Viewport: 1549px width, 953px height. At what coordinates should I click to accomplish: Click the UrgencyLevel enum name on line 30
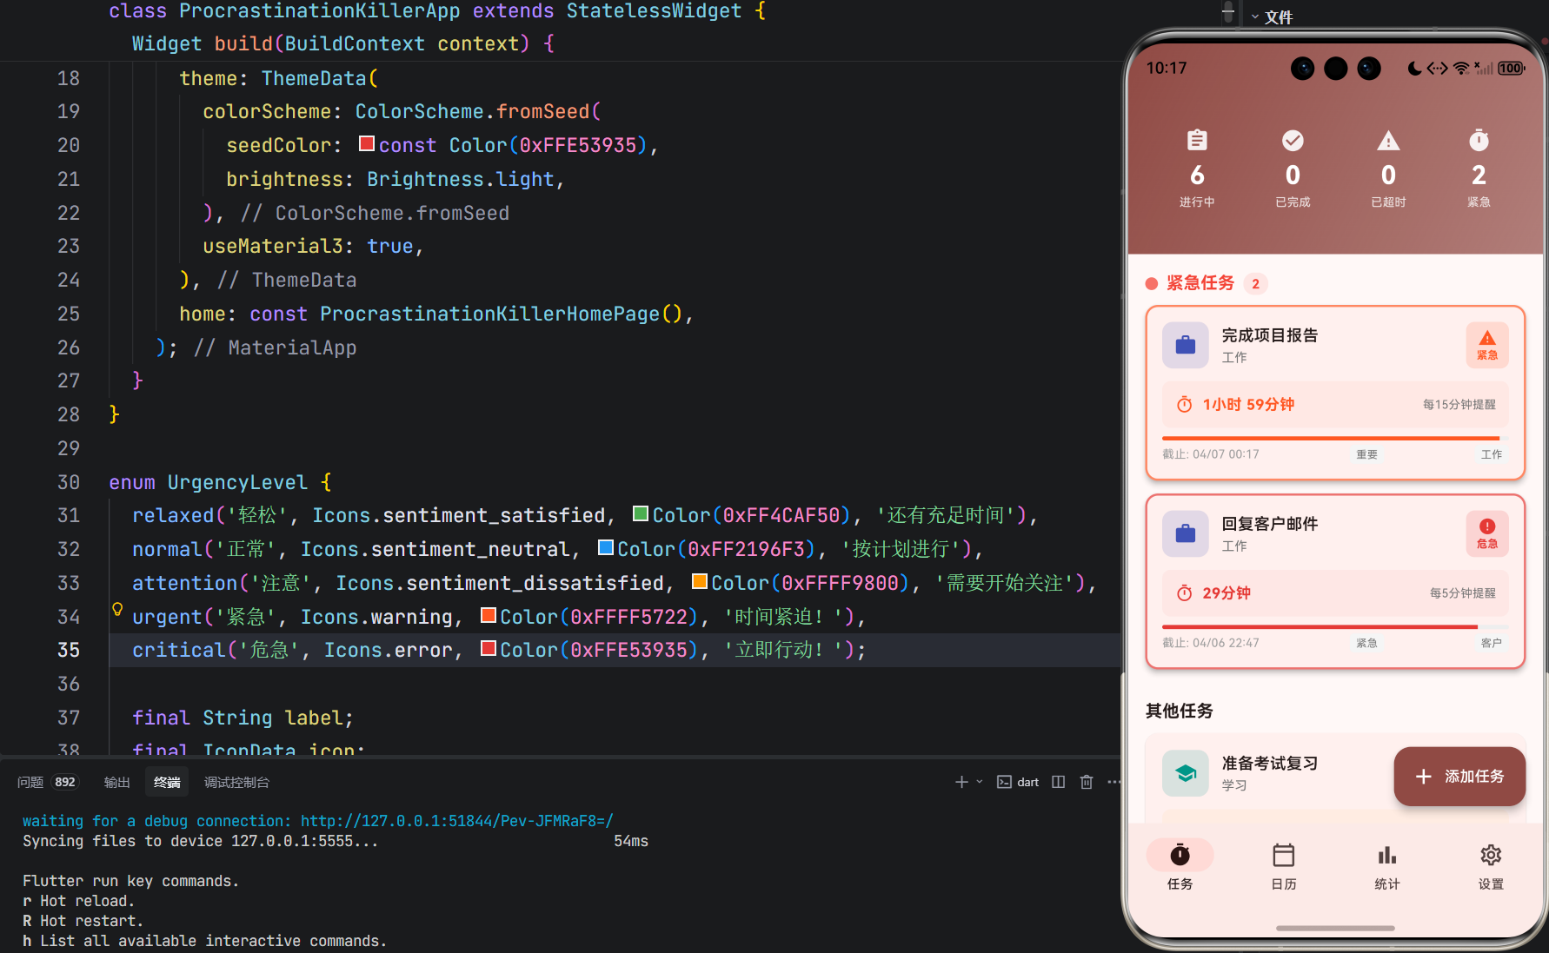pyautogui.click(x=237, y=482)
